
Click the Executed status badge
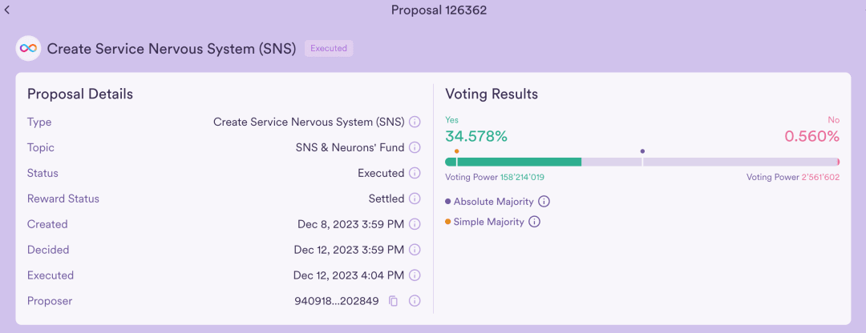point(329,48)
